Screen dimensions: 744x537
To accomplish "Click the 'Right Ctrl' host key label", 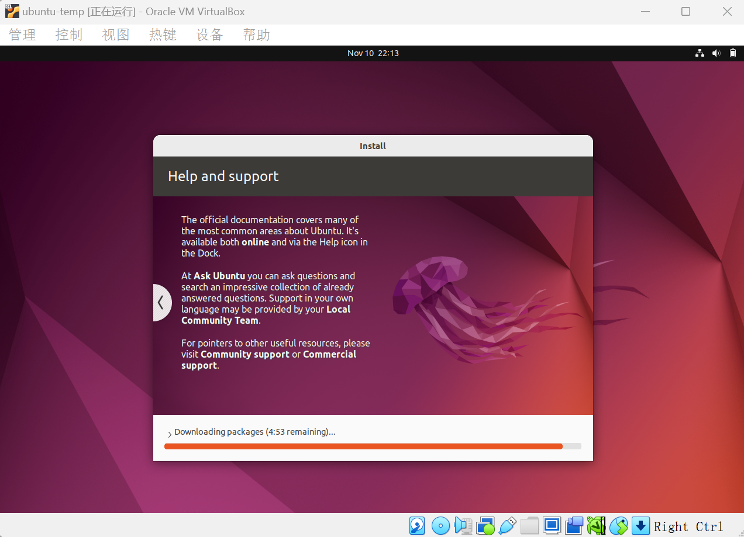I will click(688, 526).
